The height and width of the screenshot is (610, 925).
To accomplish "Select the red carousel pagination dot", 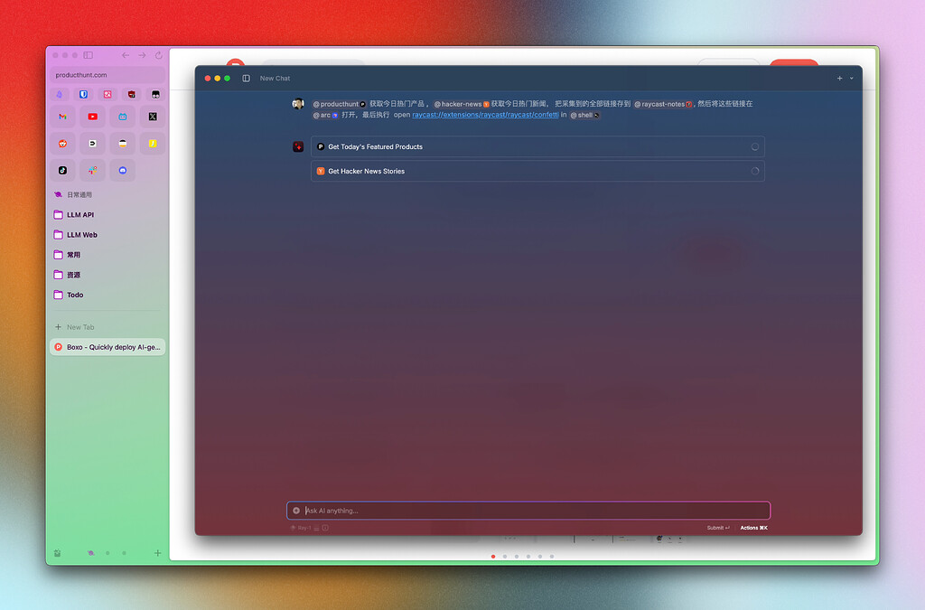I will [x=493, y=557].
